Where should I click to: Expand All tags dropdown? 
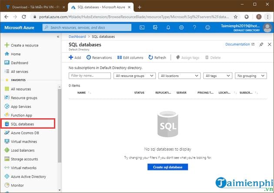coord(217,76)
